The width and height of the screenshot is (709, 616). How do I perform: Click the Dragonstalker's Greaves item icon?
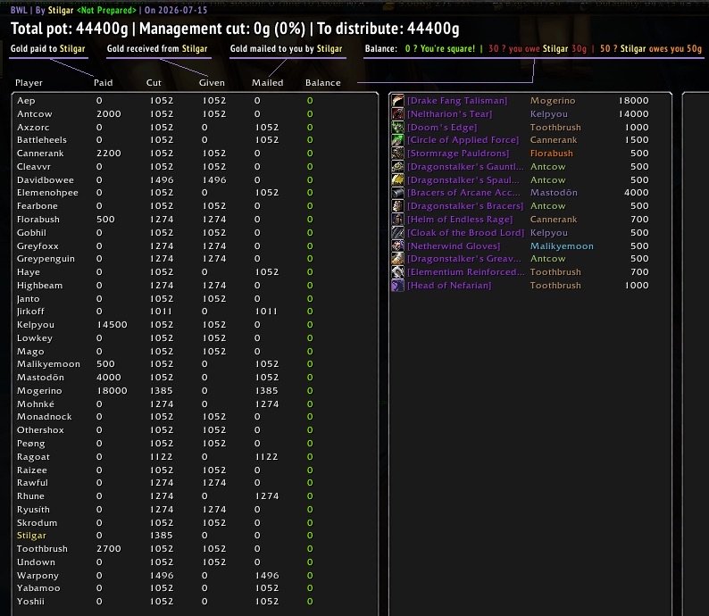[398, 259]
